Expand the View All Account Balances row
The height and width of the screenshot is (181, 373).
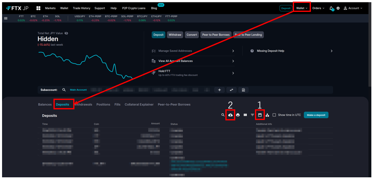click(x=193, y=61)
